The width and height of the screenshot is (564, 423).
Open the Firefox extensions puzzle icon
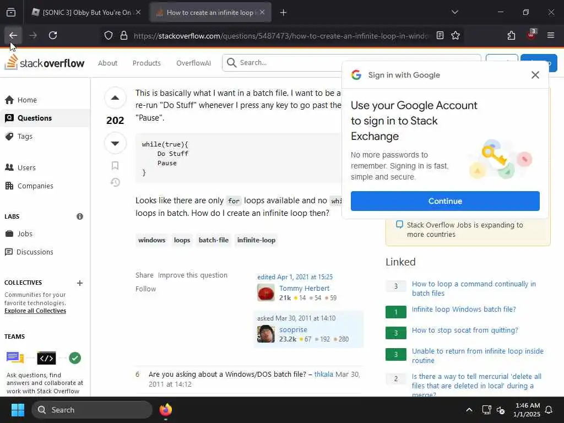click(511, 35)
